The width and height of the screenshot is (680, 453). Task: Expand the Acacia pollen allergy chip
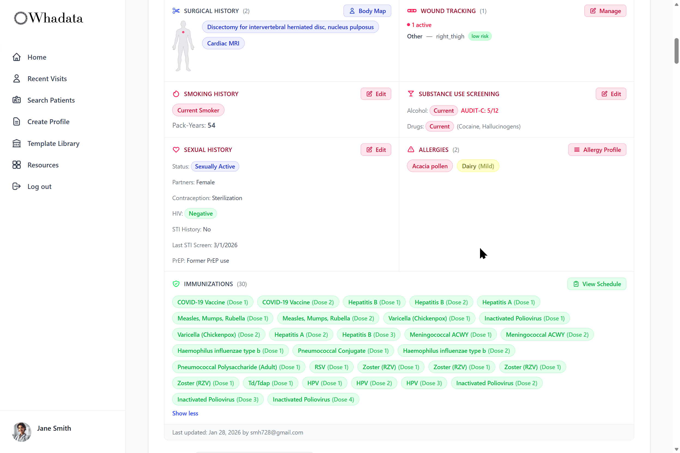tap(430, 166)
